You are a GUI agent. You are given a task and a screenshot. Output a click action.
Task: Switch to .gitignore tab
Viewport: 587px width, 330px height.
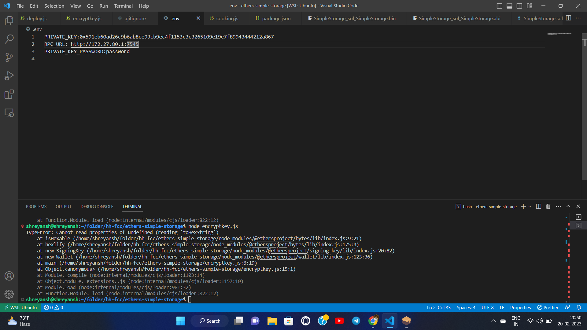135,18
